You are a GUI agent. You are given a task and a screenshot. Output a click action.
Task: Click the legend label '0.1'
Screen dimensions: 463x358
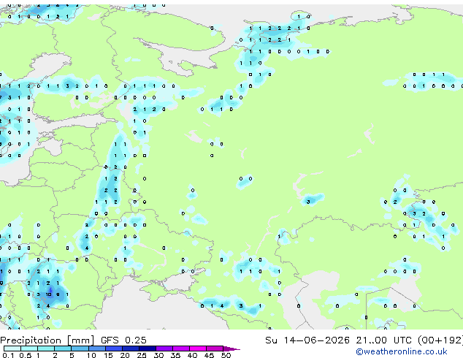coord(8,355)
